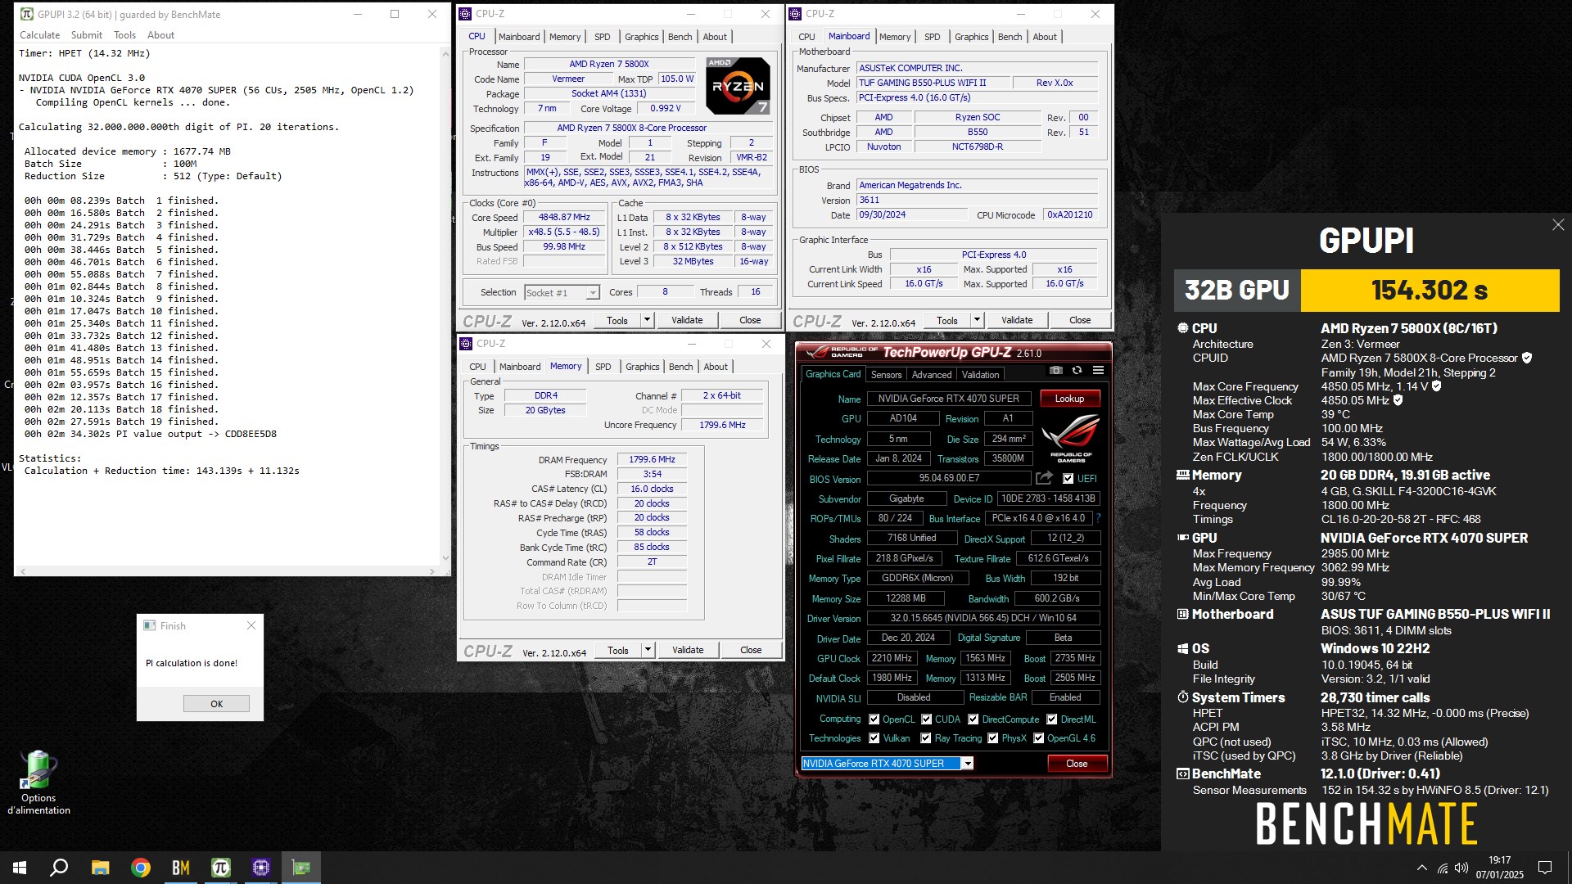Click Close in CPU-Z Memory window
Screen dimensions: 1572x884
(x=751, y=650)
